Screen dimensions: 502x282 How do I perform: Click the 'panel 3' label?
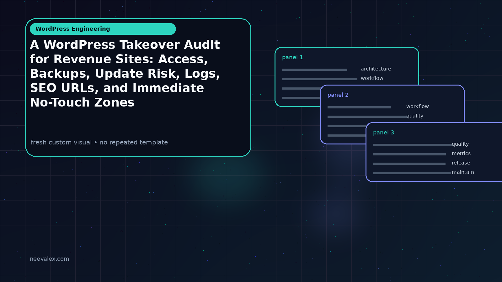tap(383, 133)
